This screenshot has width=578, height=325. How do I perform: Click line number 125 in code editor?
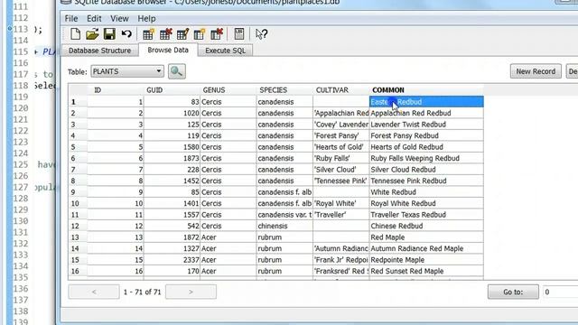click(21, 164)
